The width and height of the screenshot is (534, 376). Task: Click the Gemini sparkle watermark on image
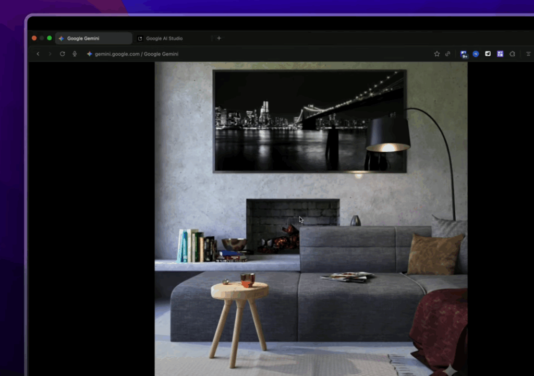(450, 369)
